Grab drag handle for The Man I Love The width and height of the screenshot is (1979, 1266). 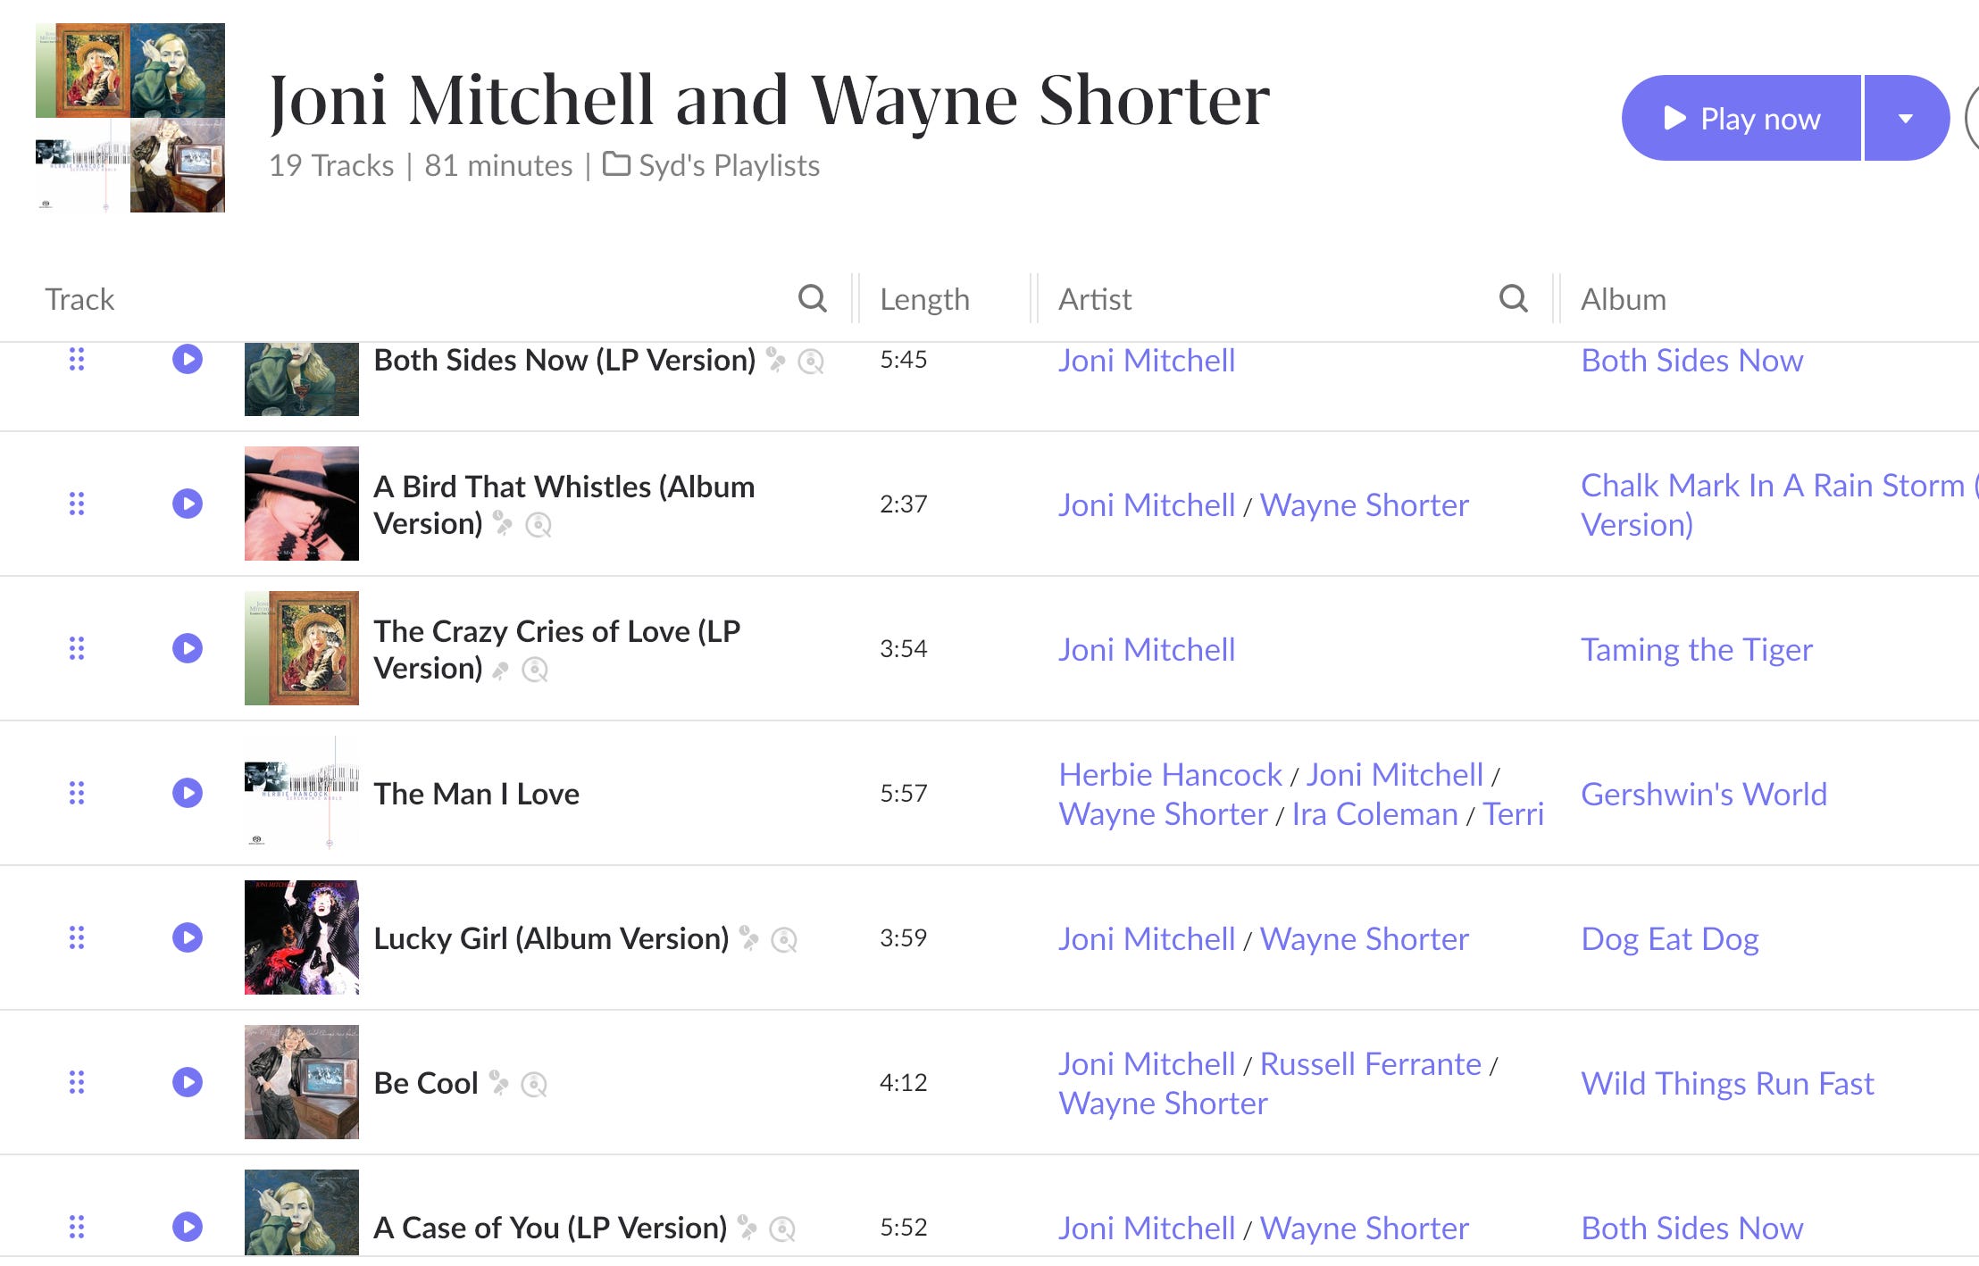pos(77,793)
